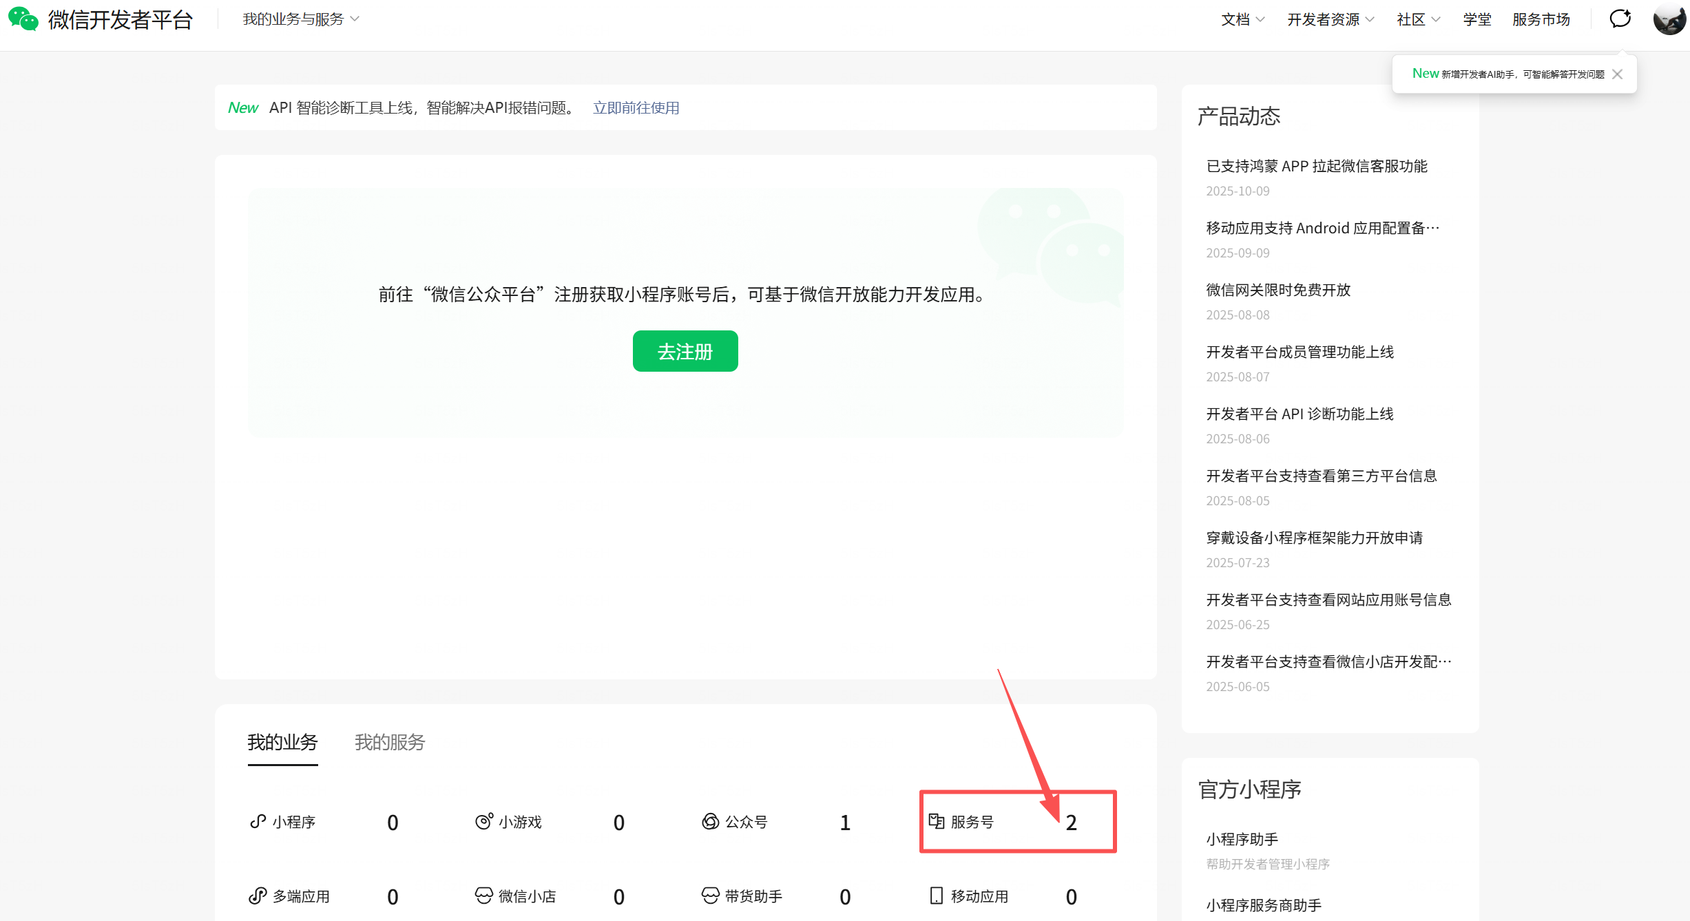The image size is (1690, 921).
Task: Open news 穿戴设备小程序框架能力开放申请
Action: point(1315,538)
